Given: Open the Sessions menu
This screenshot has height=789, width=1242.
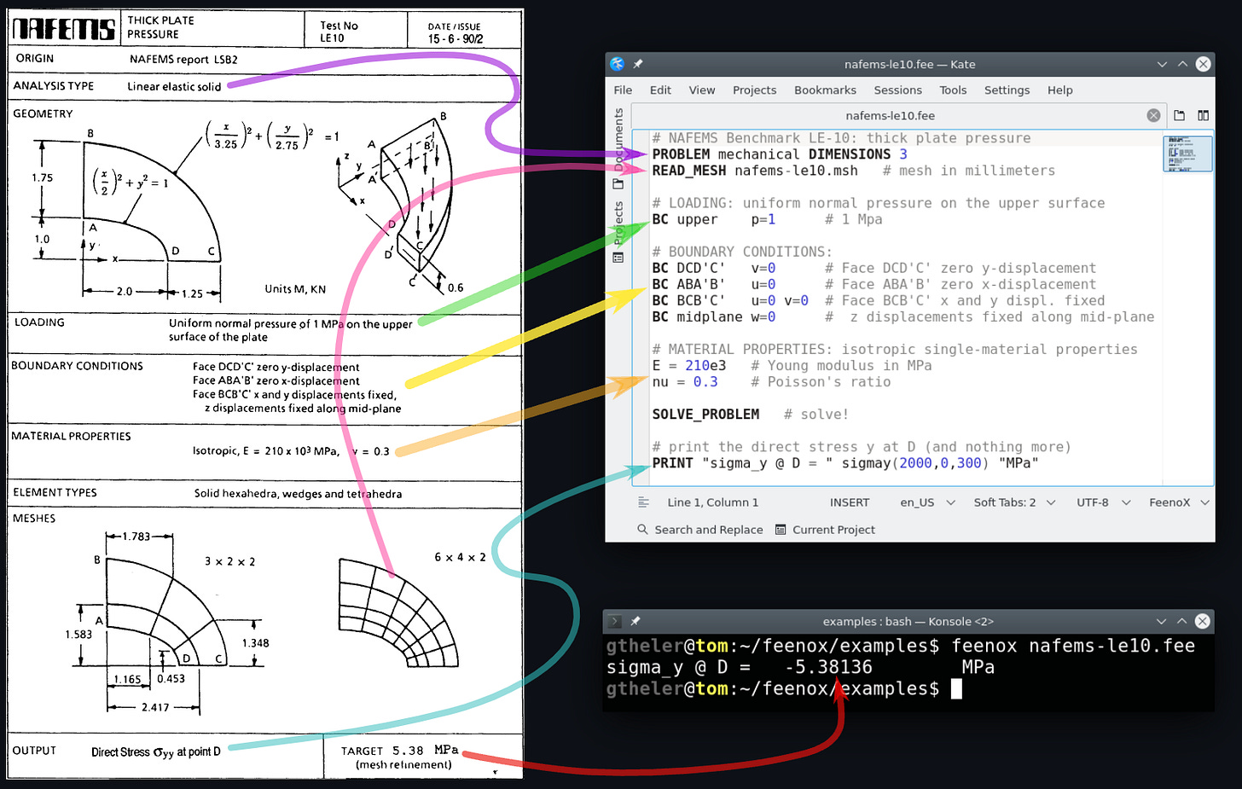Looking at the screenshot, I should pos(898,90).
